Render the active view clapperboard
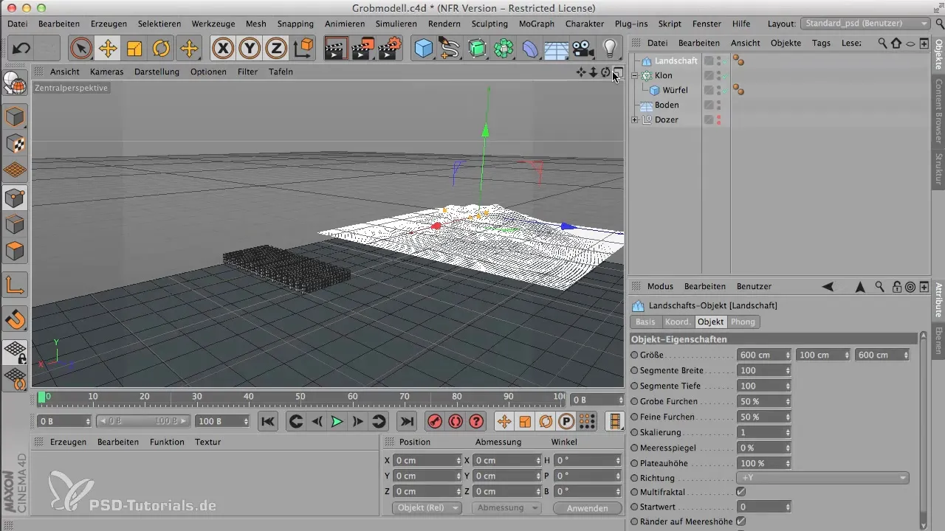 tap(336, 49)
